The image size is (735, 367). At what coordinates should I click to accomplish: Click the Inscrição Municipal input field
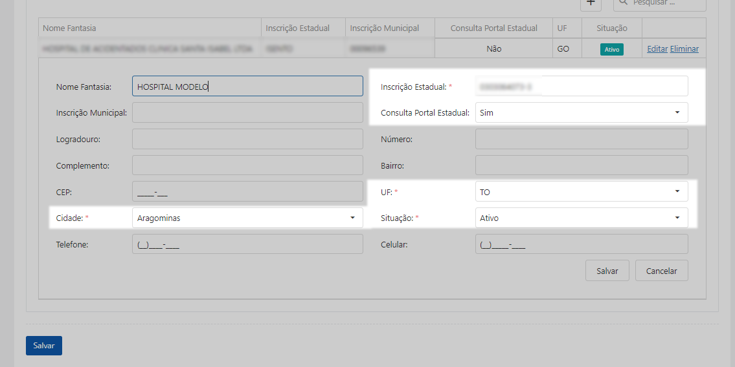(x=247, y=112)
